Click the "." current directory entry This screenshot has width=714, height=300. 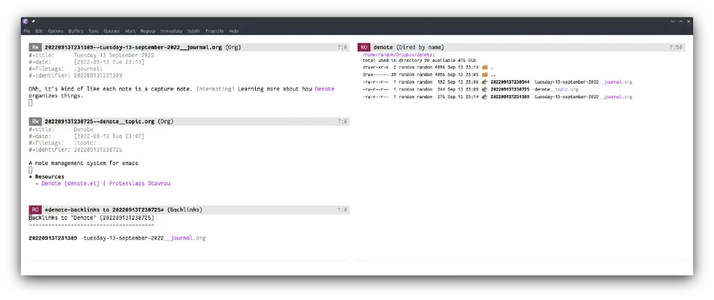pos(492,68)
